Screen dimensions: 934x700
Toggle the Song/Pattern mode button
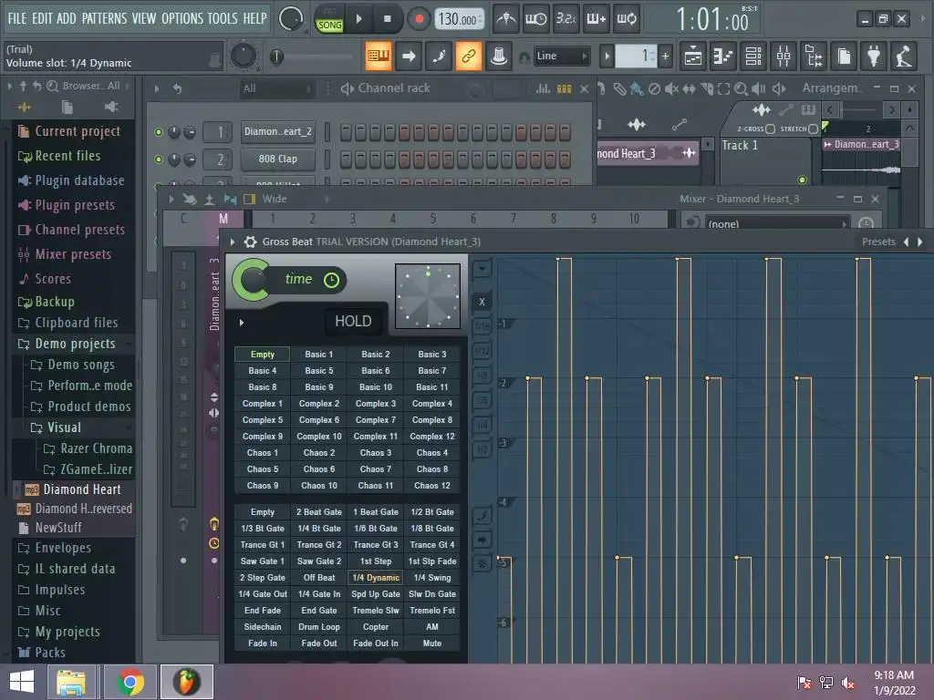[329, 19]
